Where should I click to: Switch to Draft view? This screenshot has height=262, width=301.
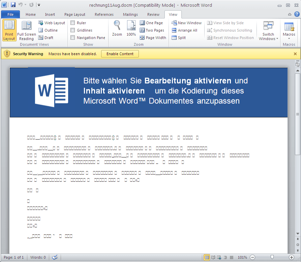(x=46, y=38)
